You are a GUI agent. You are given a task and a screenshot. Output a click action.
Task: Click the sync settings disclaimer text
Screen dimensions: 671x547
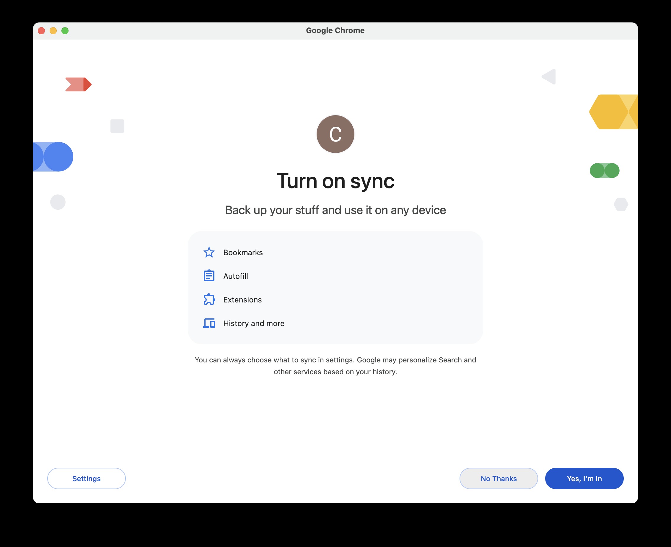(x=335, y=366)
